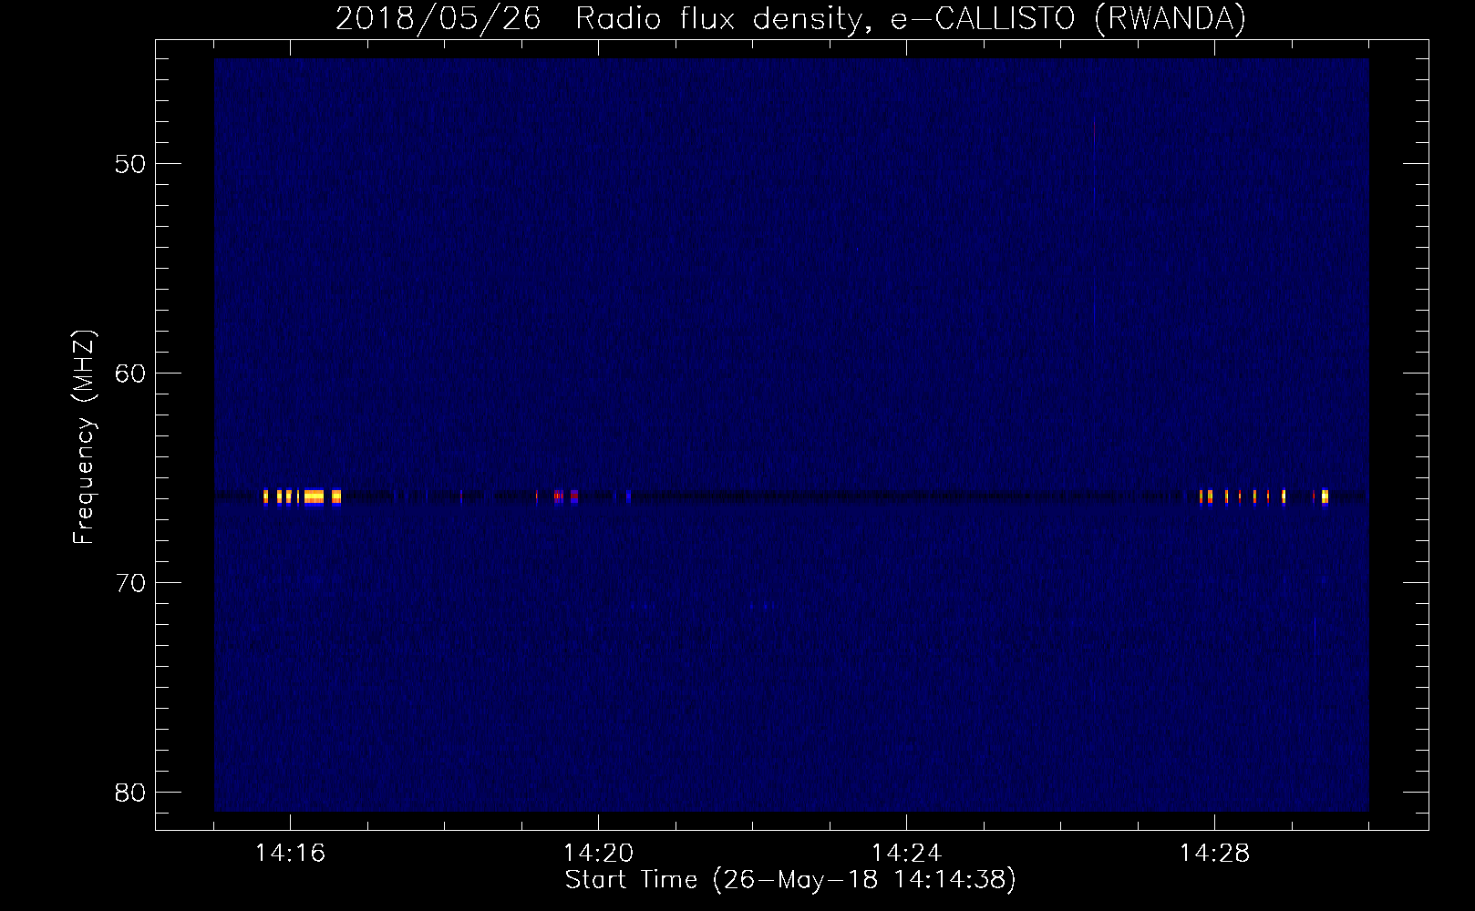Click the 'Frequency (MHZ)' axis label

[x=84, y=437]
